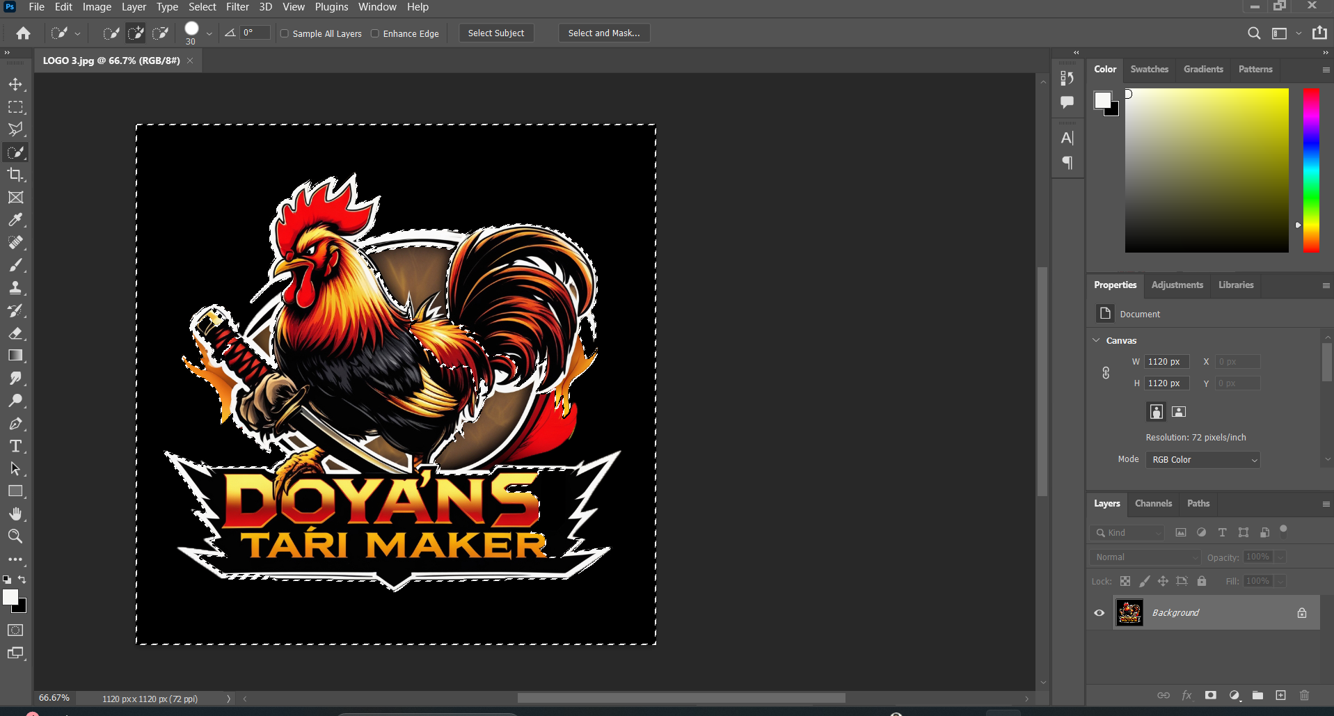Enable the Sample All Layers checkbox
The height and width of the screenshot is (716, 1334).
pyautogui.click(x=285, y=33)
